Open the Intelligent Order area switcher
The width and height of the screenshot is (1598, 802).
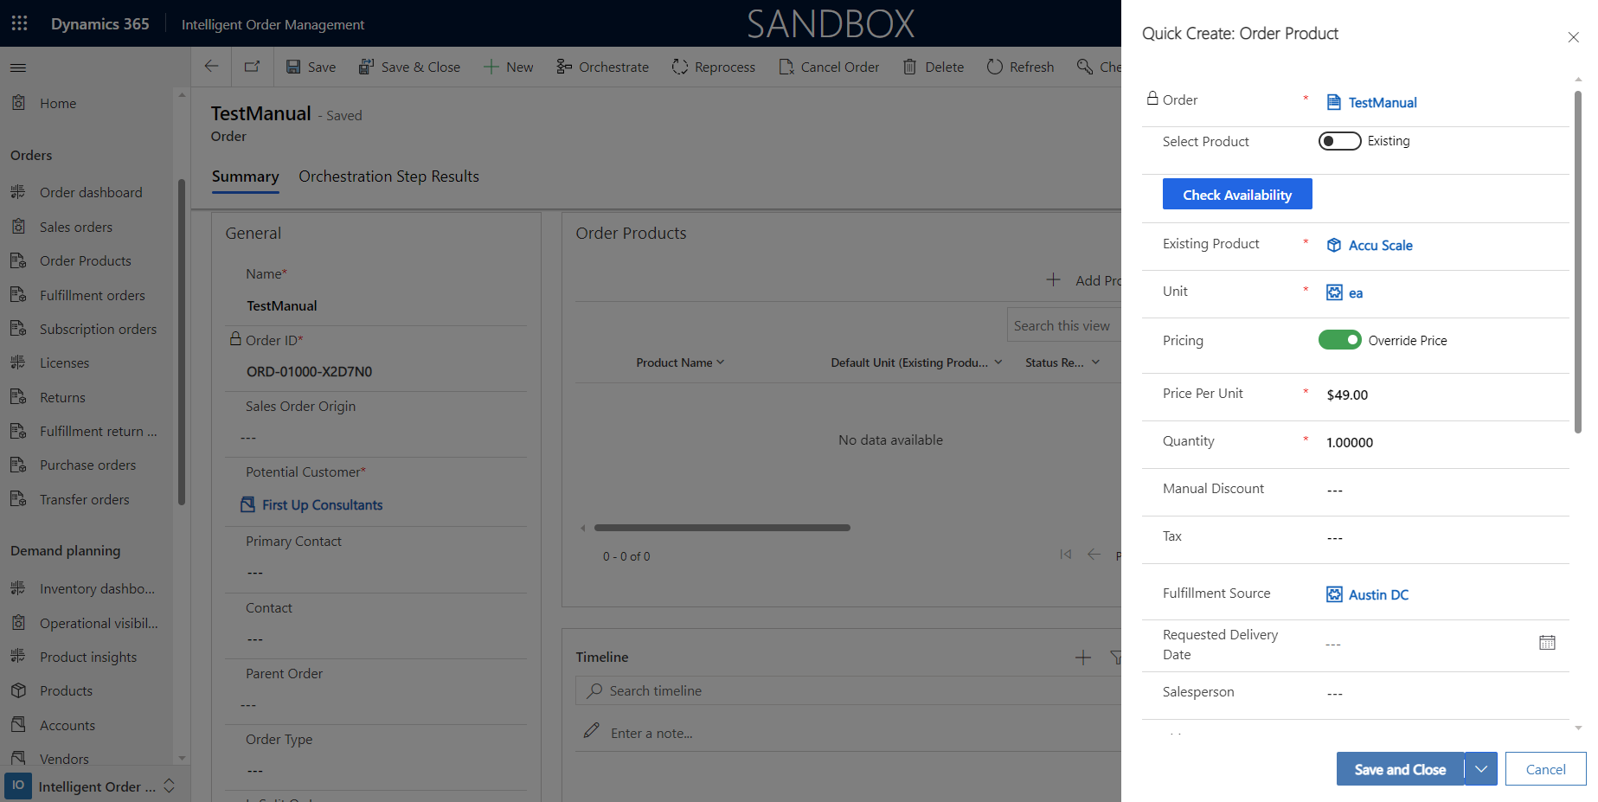(x=93, y=786)
